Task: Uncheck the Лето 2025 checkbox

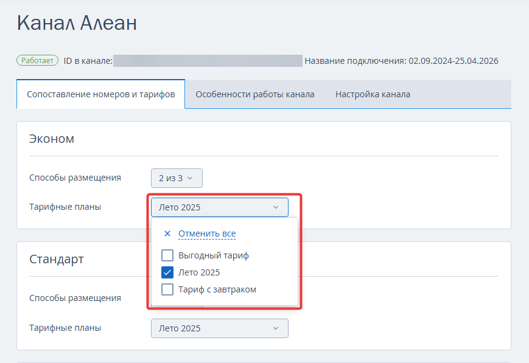Action: click(x=167, y=272)
